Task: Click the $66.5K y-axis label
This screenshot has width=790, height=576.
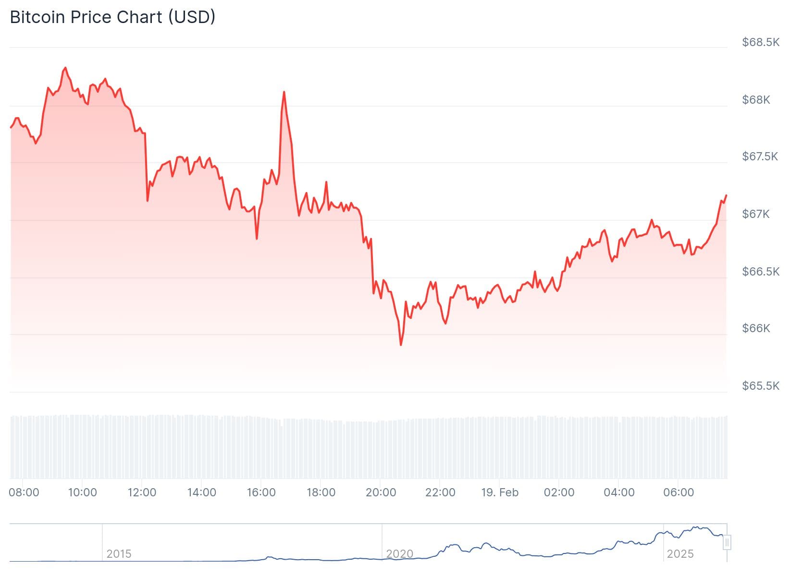Action: [760, 272]
